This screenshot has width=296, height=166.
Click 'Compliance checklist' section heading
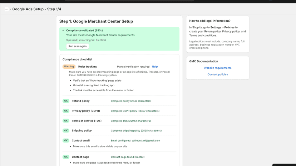[78, 59]
